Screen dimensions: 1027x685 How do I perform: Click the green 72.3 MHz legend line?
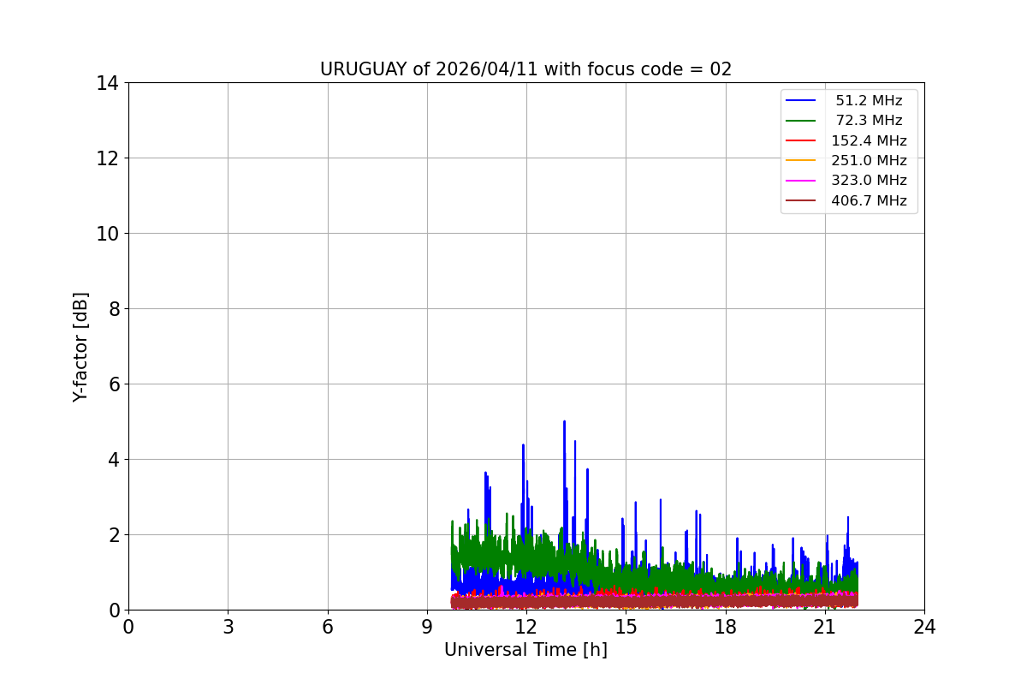(801, 121)
